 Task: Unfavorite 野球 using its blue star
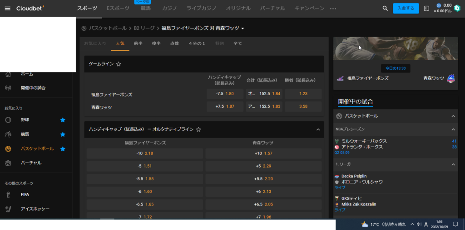tap(63, 120)
